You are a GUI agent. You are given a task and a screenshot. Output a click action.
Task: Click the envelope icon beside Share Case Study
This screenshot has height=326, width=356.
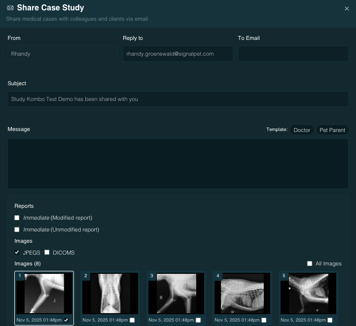10,8
